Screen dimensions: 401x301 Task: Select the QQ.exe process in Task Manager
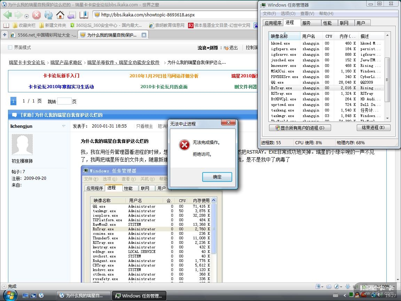pos(327,82)
